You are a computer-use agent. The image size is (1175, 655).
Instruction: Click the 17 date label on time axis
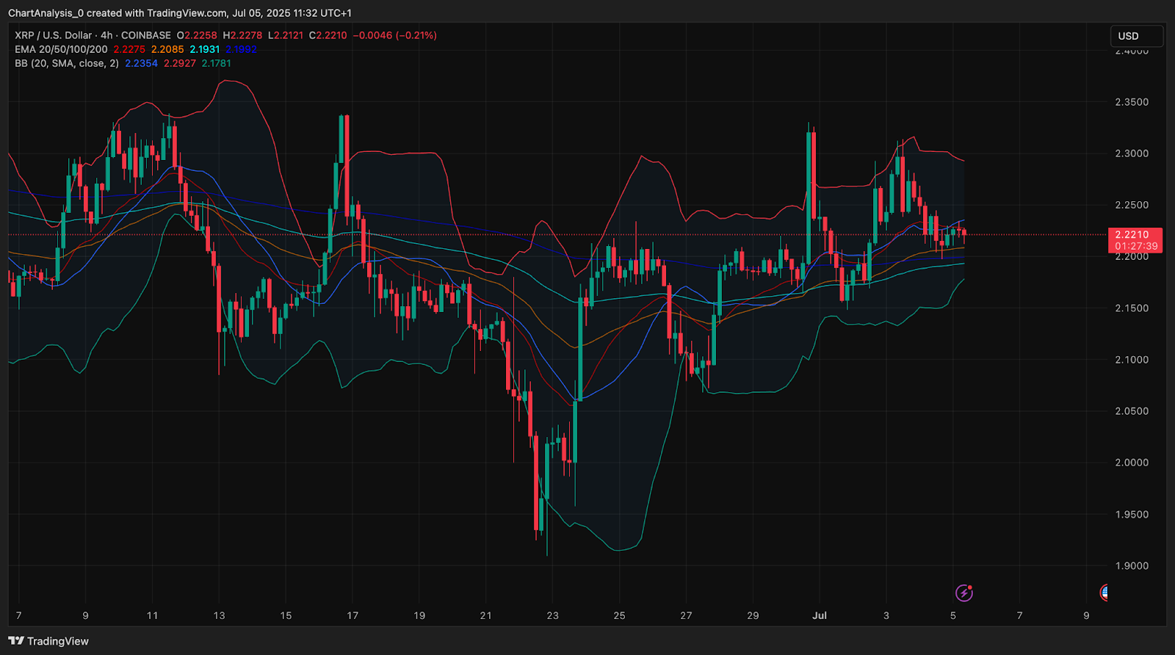352,615
